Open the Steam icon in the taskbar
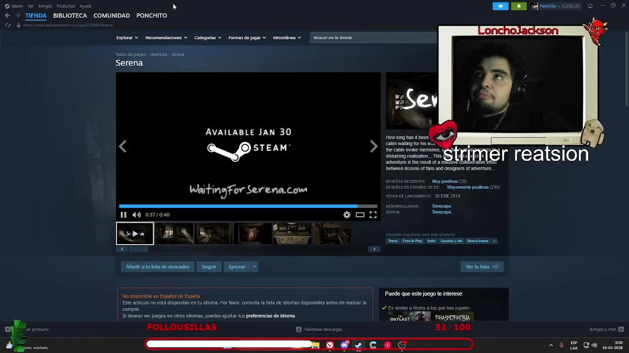 tap(358, 345)
